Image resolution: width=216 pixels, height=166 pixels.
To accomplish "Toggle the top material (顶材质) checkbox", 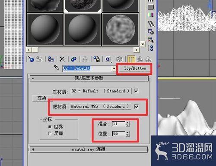I will 136,91.
